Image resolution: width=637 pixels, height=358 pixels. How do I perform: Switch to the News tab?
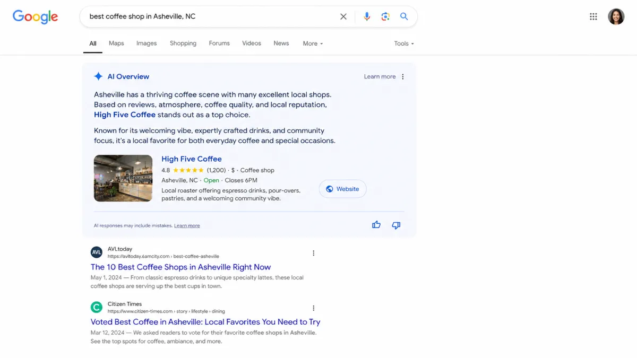pyautogui.click(x=281, y=43)
